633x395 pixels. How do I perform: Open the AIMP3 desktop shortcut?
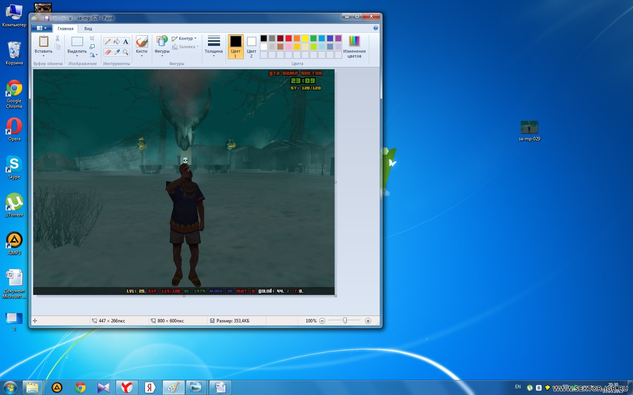tap(14, 243)
